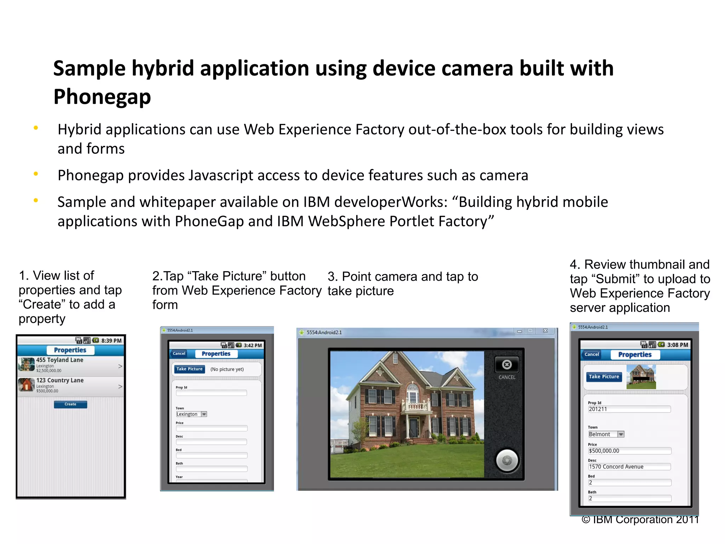Expand chevron on 455 Toyland Lane row
The image size is (725, 544).
tap(120, 366)
